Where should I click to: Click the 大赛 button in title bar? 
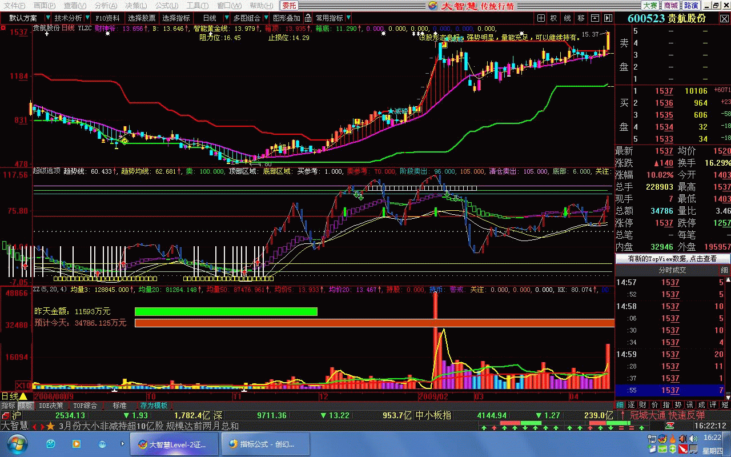[650, 6]
